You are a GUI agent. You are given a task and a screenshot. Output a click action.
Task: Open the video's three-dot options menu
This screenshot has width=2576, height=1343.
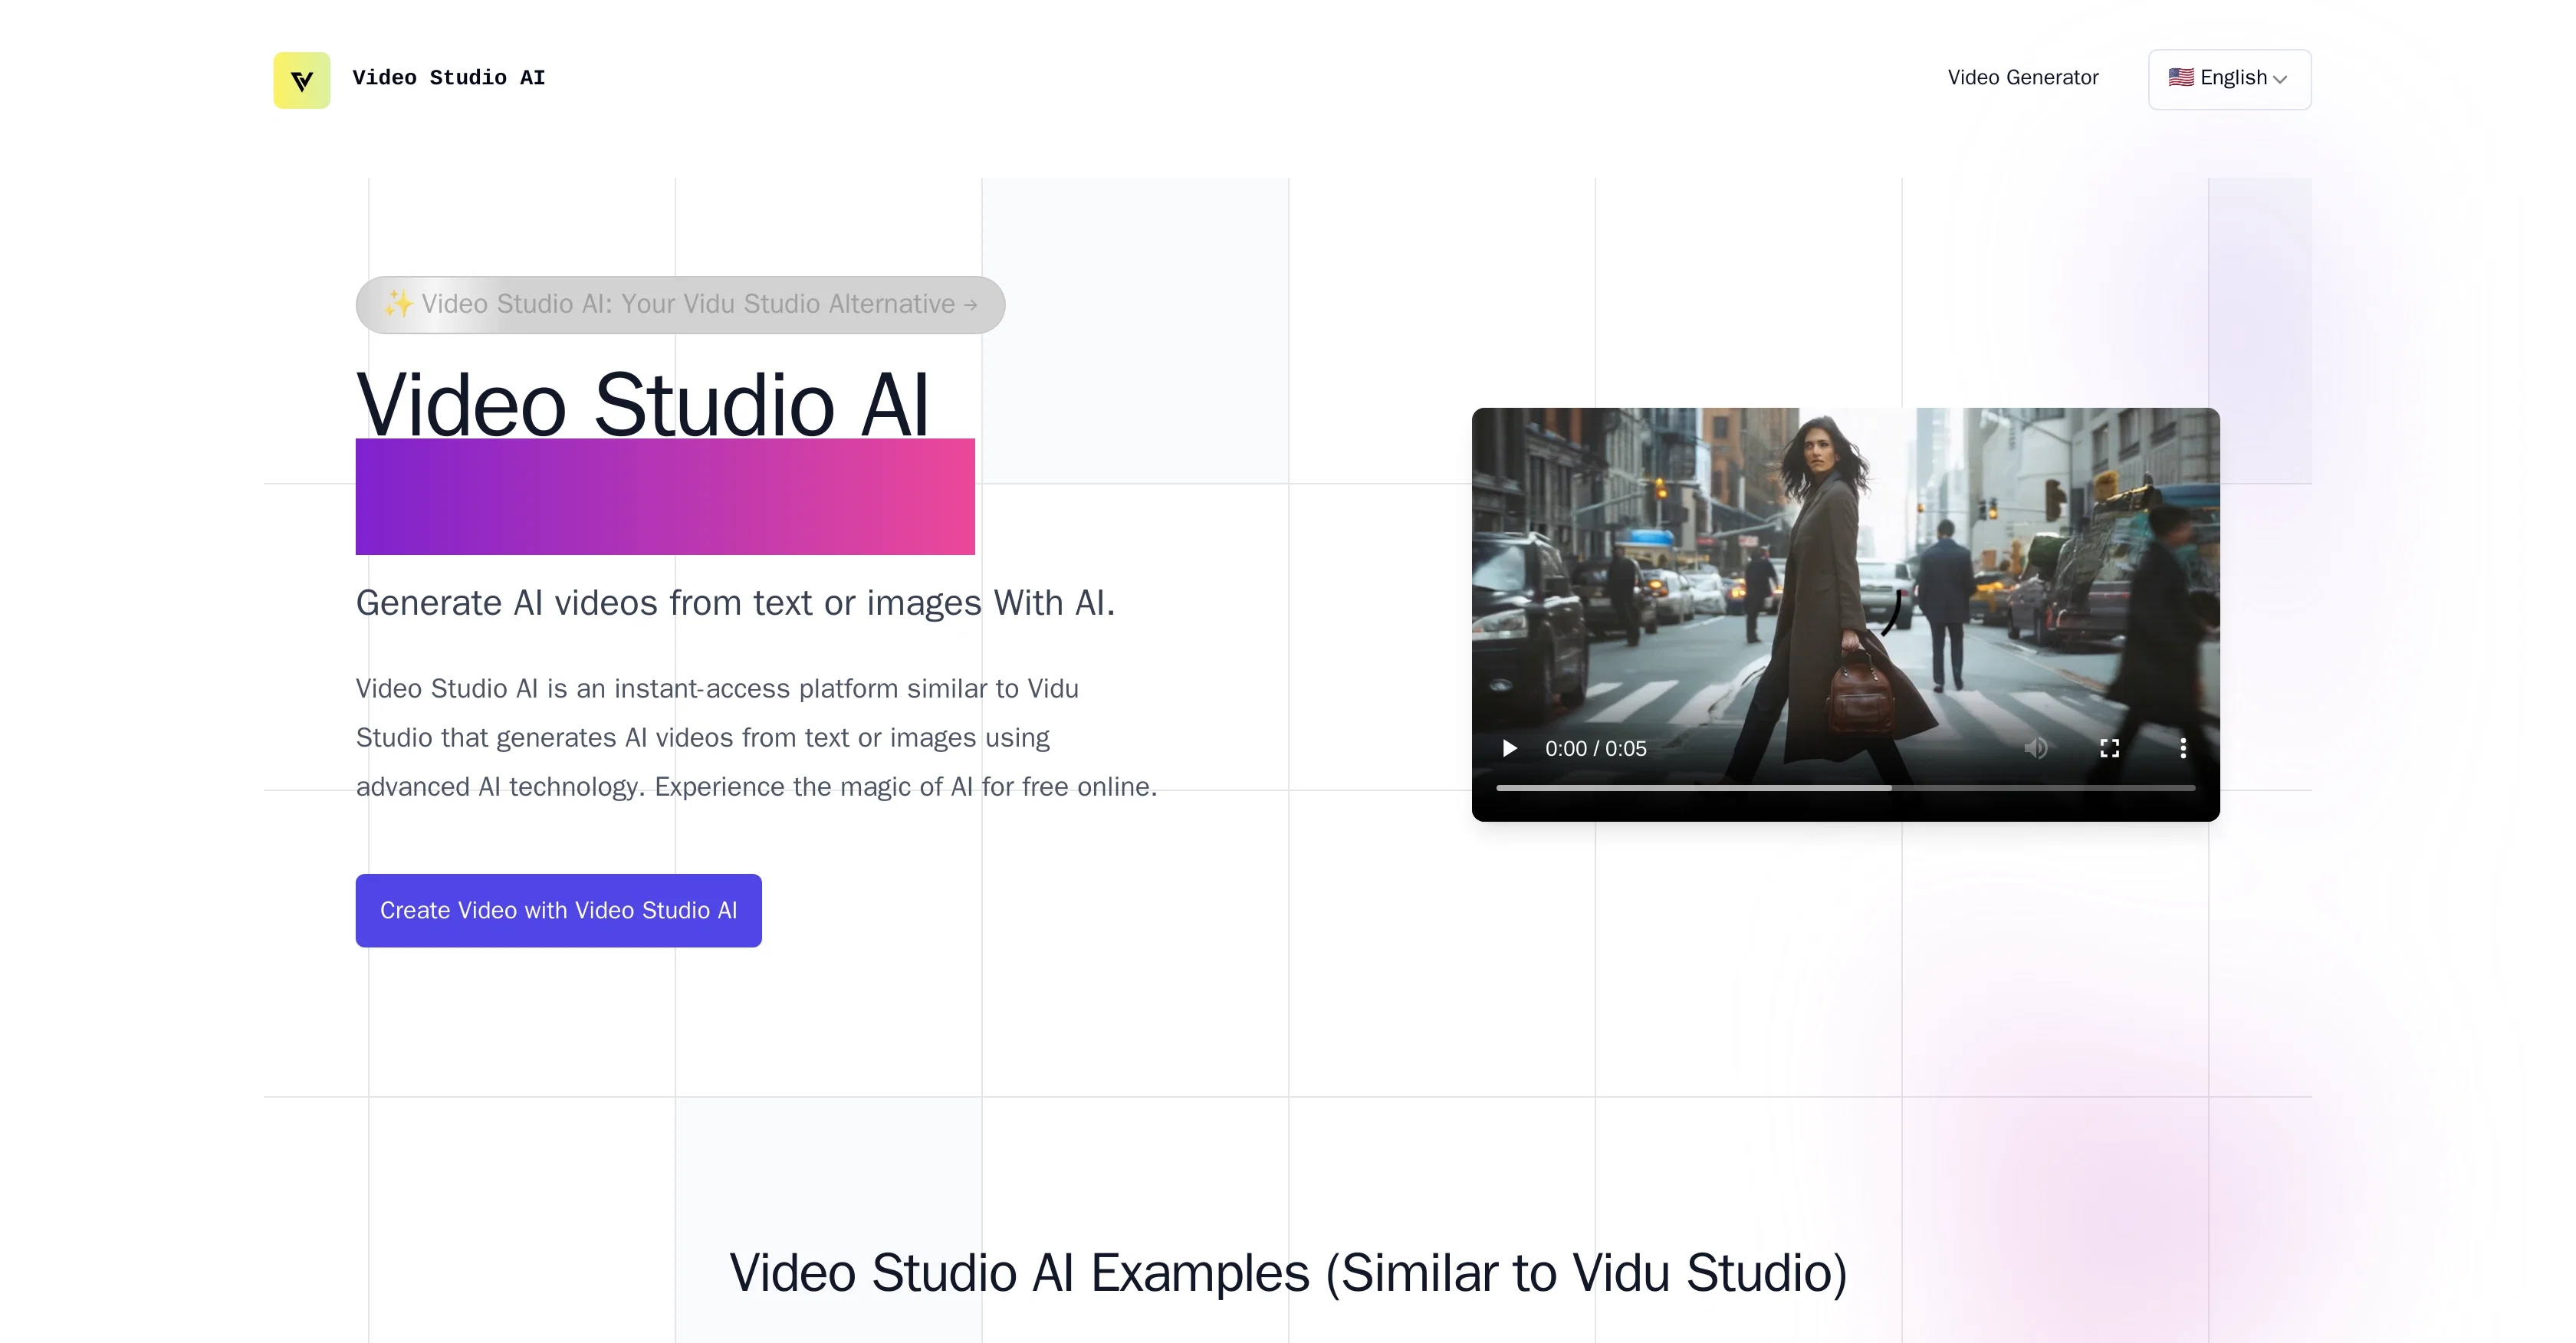2182,748
